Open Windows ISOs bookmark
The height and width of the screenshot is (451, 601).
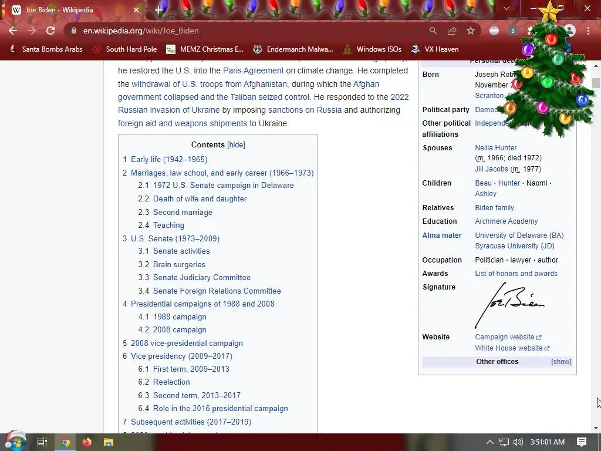pyautogui.click(x=372, y=49)
